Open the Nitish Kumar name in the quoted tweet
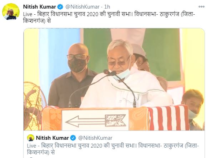206x158 pixels. 52,138
